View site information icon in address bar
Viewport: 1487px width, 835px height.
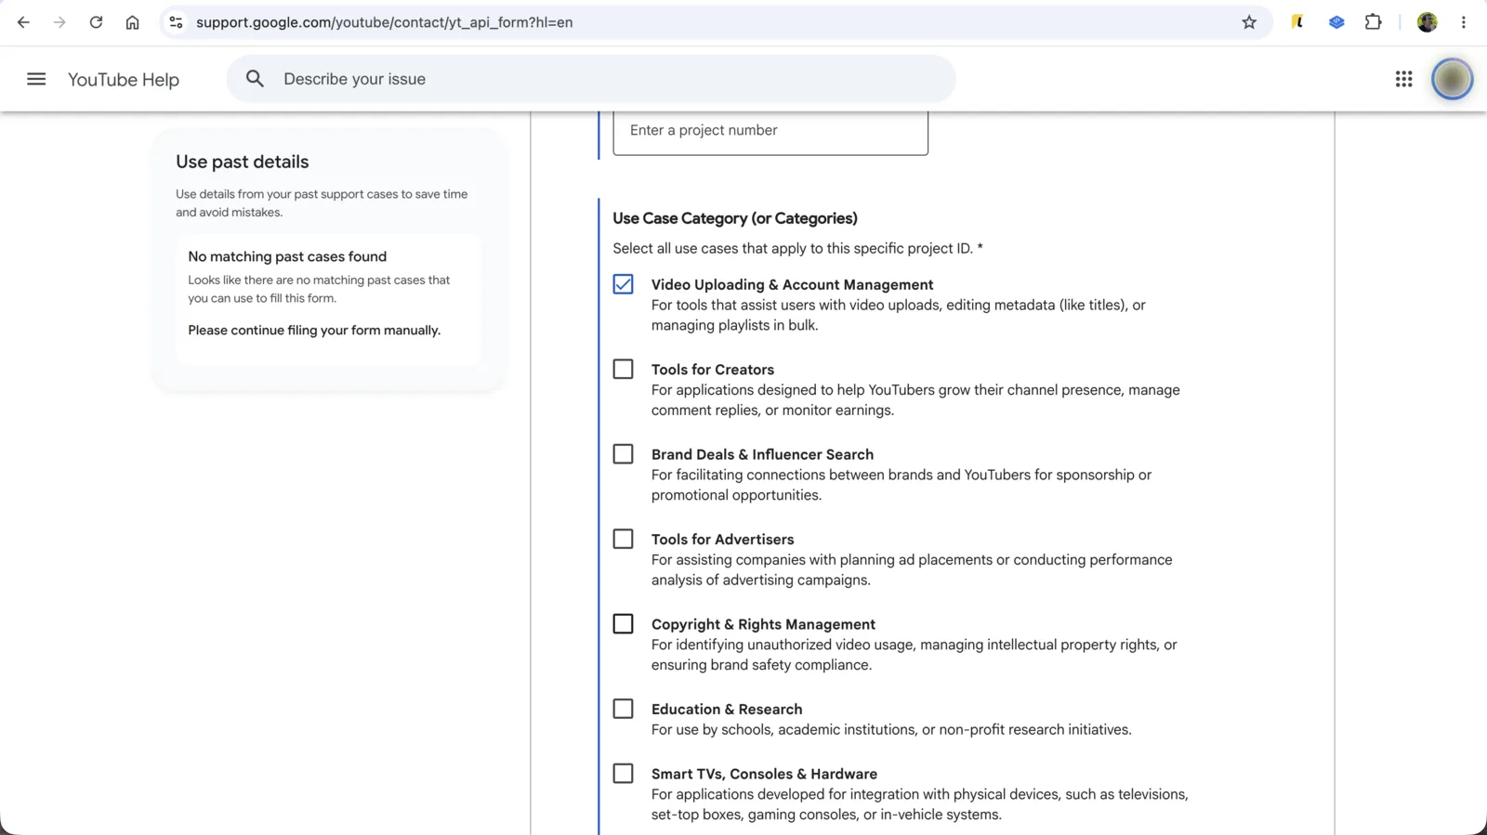click(x=176, y=22)
